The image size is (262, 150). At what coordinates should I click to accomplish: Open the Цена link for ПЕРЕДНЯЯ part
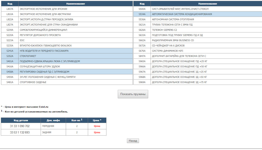(97, 126)
